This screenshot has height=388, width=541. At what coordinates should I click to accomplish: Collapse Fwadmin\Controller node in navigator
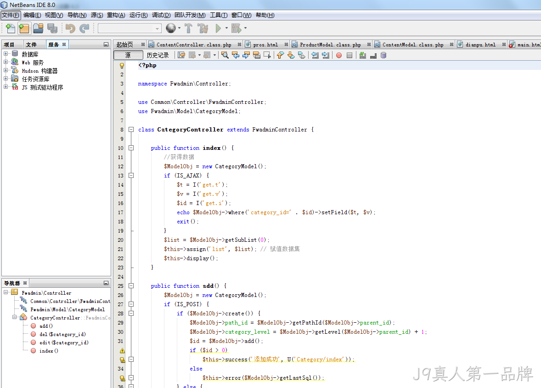pyautogui.click(x=6, y=292)
